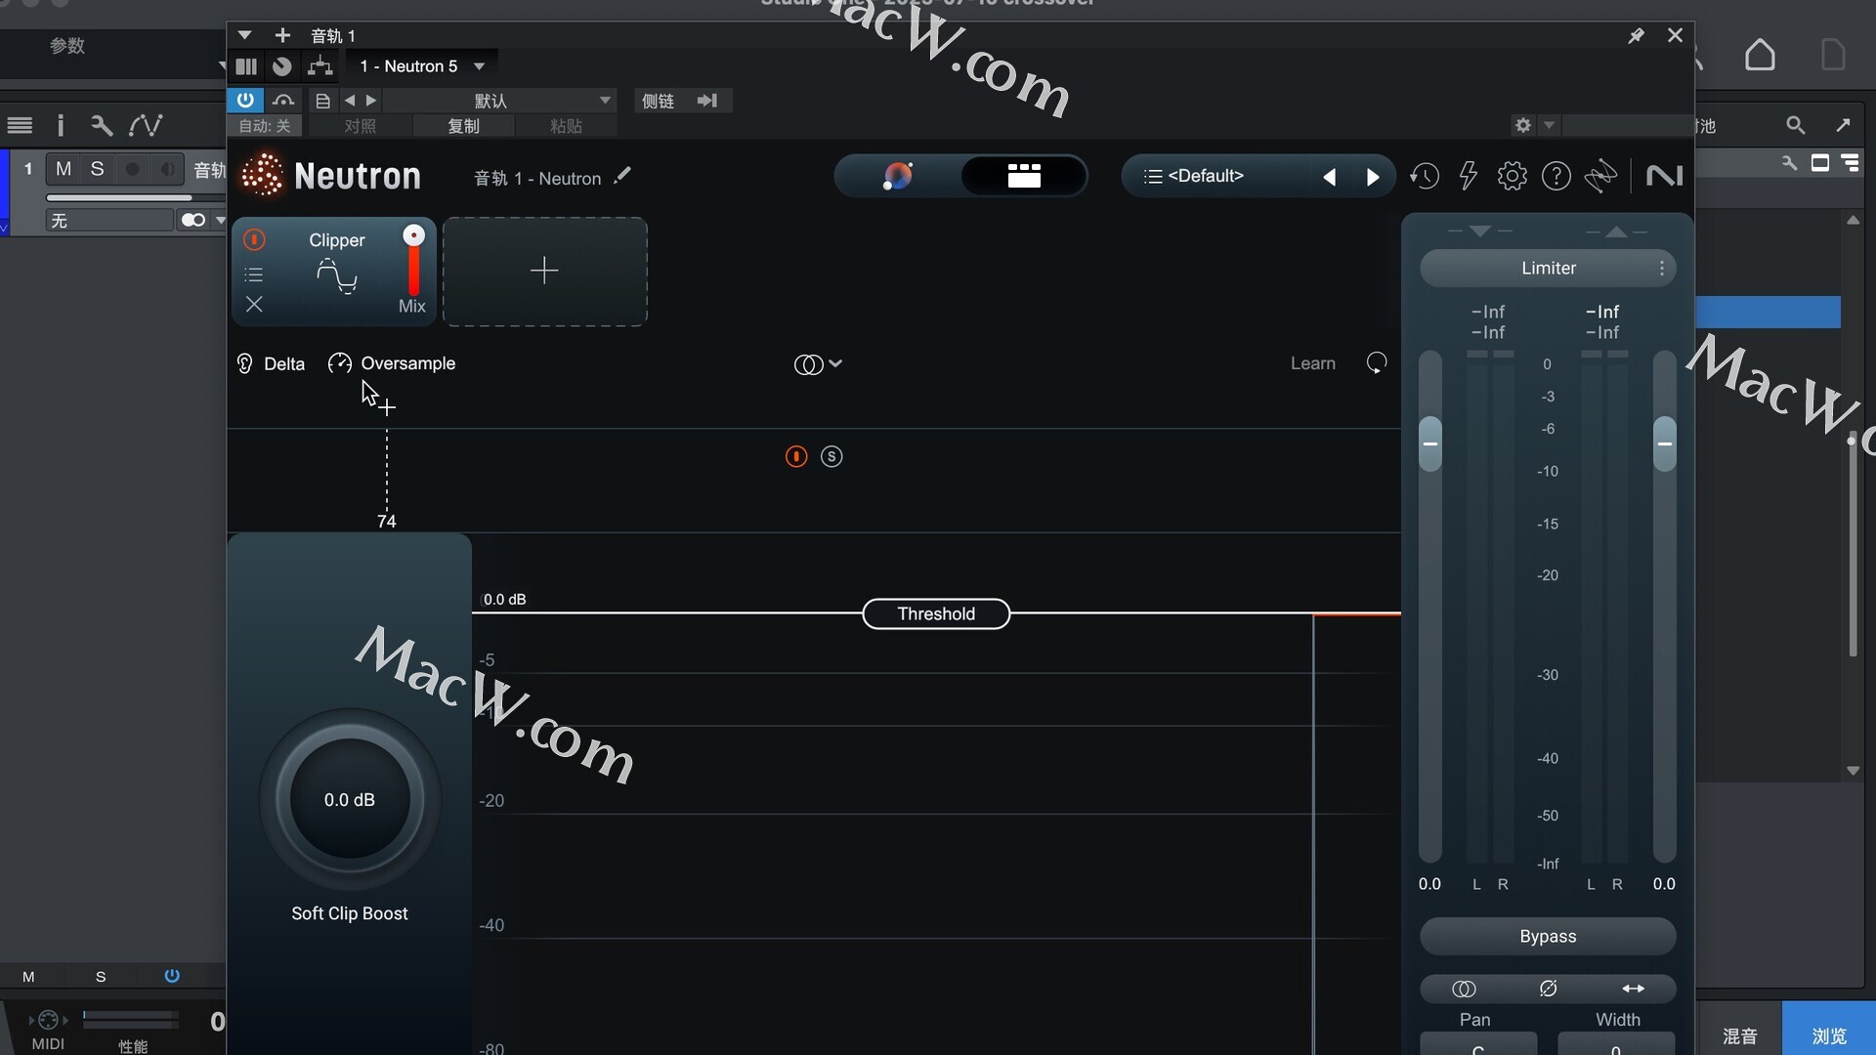Screen dimensions: 1876x1055
Task: Expand the plugin window top-left triangle menu
Action: (x=244, y=35)
